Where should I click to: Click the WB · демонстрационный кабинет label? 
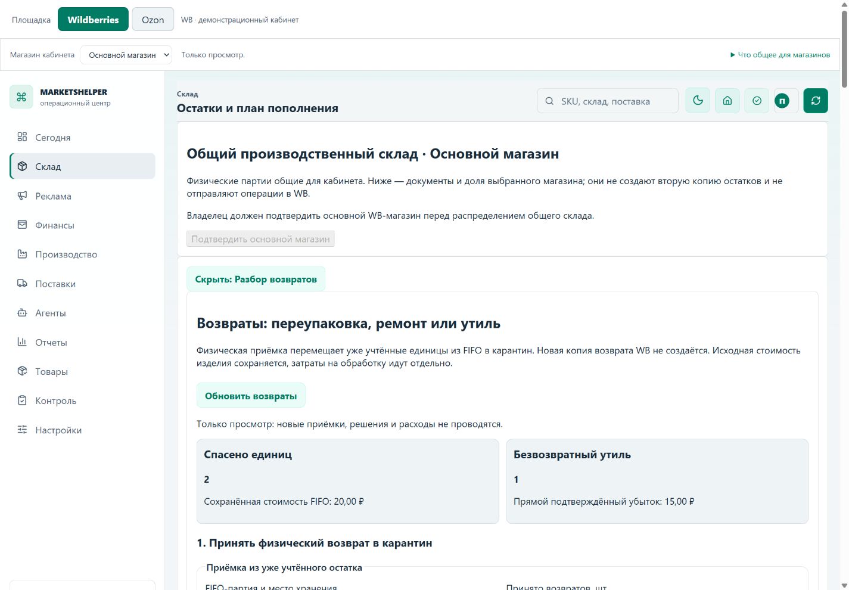click(240, 20)
